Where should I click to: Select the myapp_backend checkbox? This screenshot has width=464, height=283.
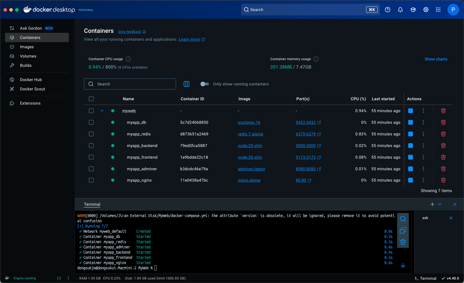pyautogui.click(x=91, y=146)
